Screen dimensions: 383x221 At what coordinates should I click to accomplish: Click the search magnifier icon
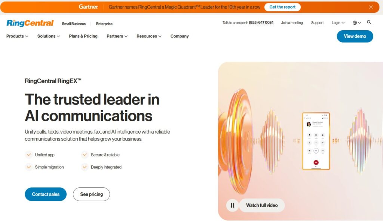coord(369,22)
